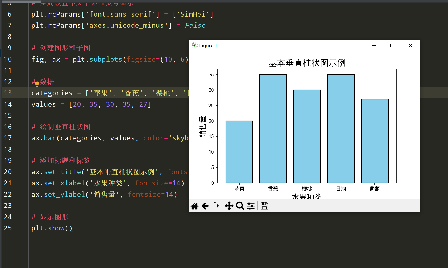This screenshot has height=268, width=448.
Task: Click the Figure 1 title bar text
Action: coord(208,46)
